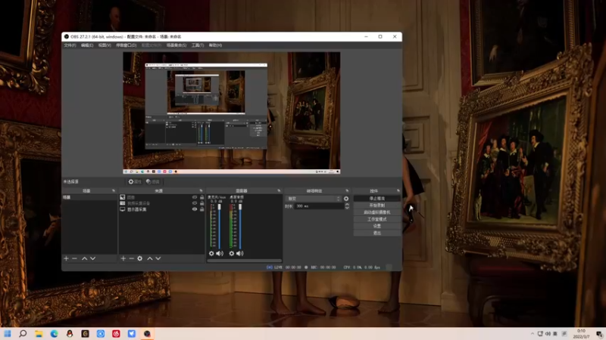
Task: Open the 文件(F) menu
Action: 70,45
